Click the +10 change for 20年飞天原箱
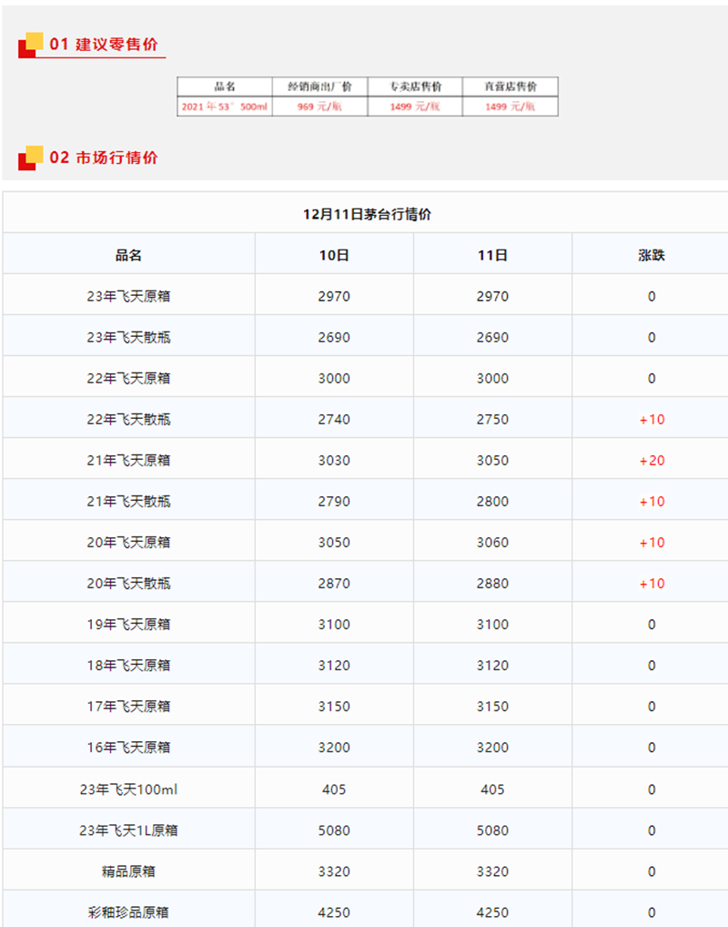 (652, 543)
